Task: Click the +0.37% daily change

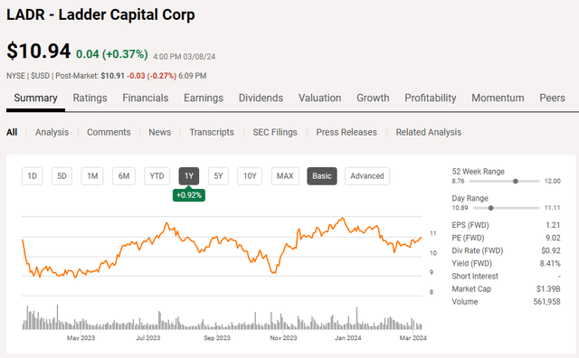Action: click(x=125, y=54)
